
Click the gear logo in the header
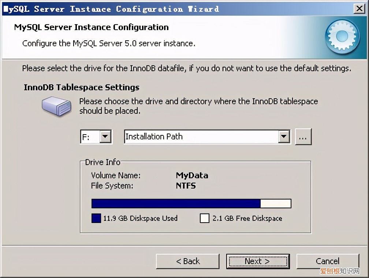coord(342,37)
